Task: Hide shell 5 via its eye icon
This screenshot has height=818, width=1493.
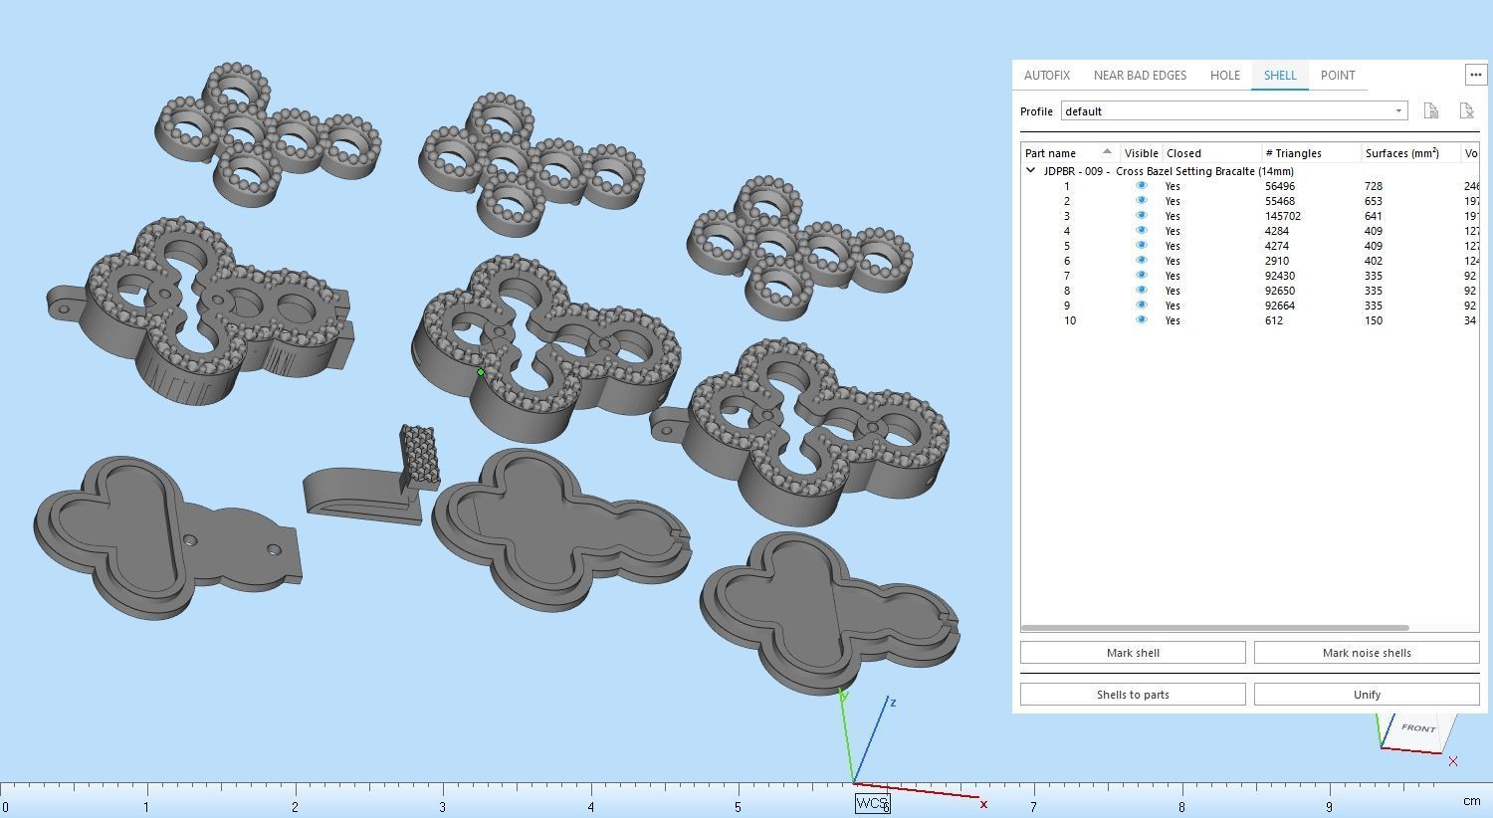Action: coord(1141,246)
